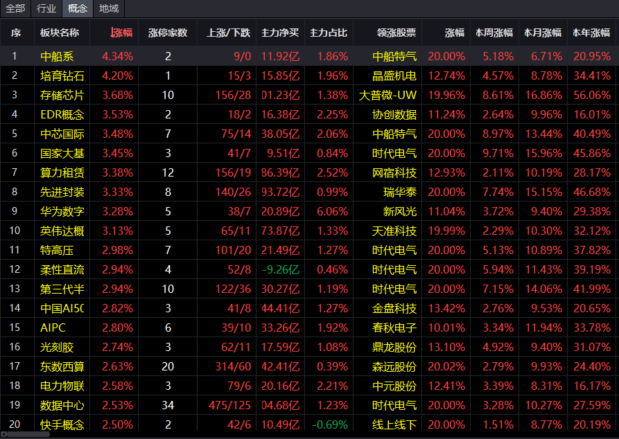Select the EDR概念 sector

point(62,114)
